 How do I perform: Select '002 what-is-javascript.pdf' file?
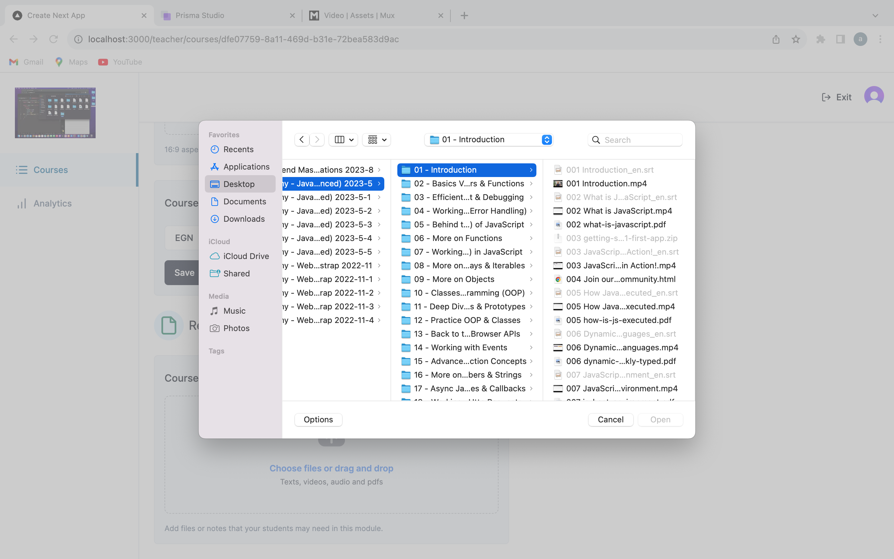click(616, 225)
